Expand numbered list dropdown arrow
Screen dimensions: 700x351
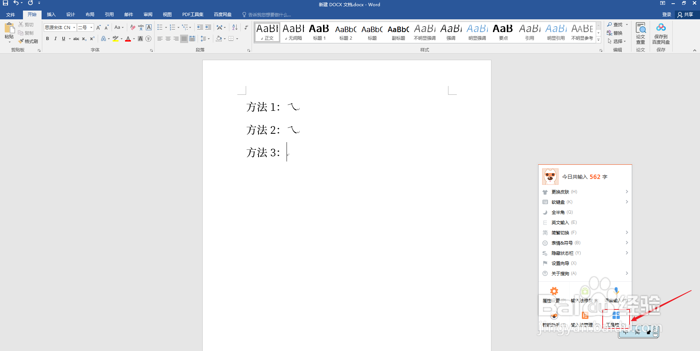(x=178, y=27)
